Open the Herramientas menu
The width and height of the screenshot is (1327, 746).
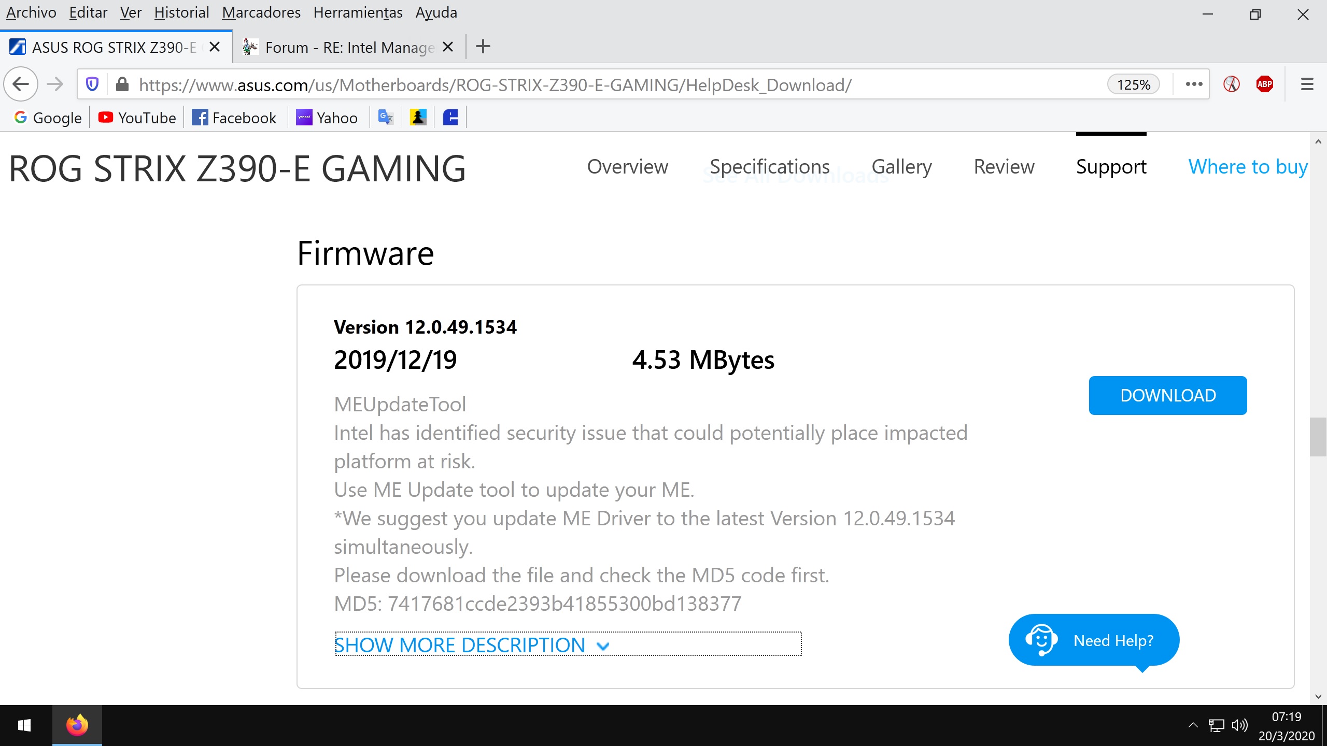358,12
